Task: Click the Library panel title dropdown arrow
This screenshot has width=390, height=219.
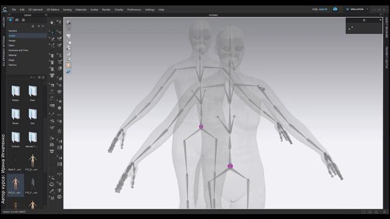Action: [46, 15]
